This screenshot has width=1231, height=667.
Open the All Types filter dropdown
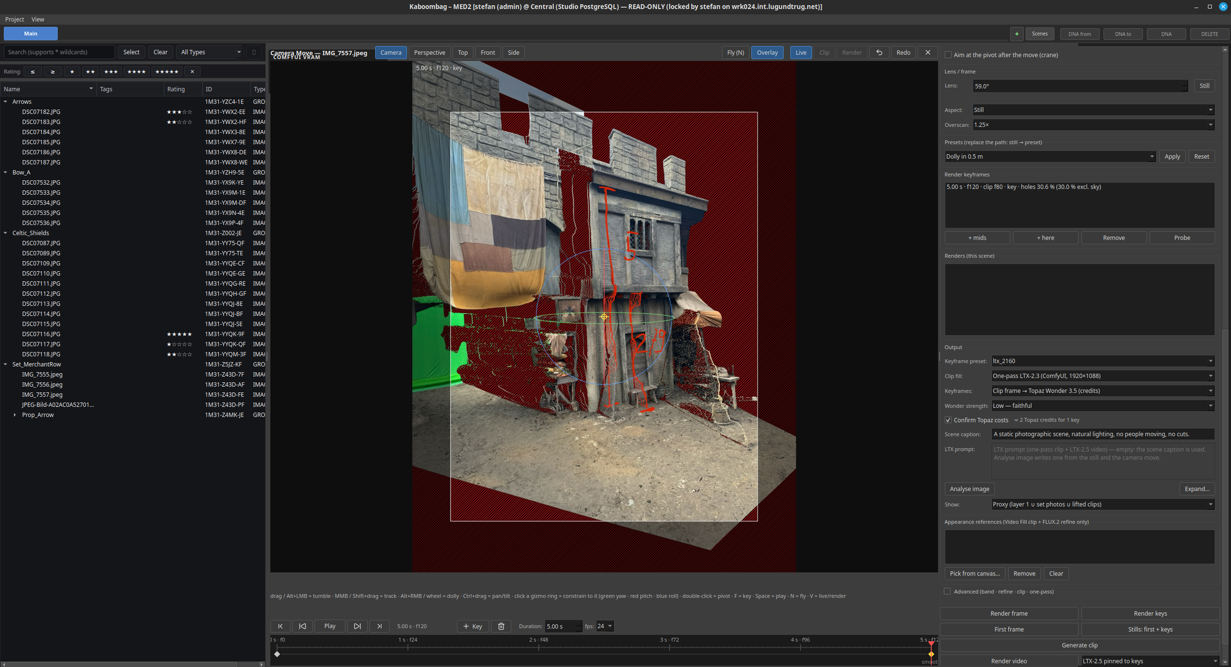click(210, 52)
